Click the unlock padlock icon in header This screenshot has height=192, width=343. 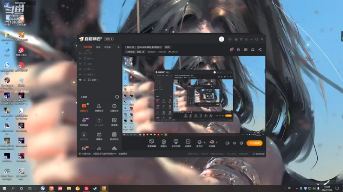[238, 49]
